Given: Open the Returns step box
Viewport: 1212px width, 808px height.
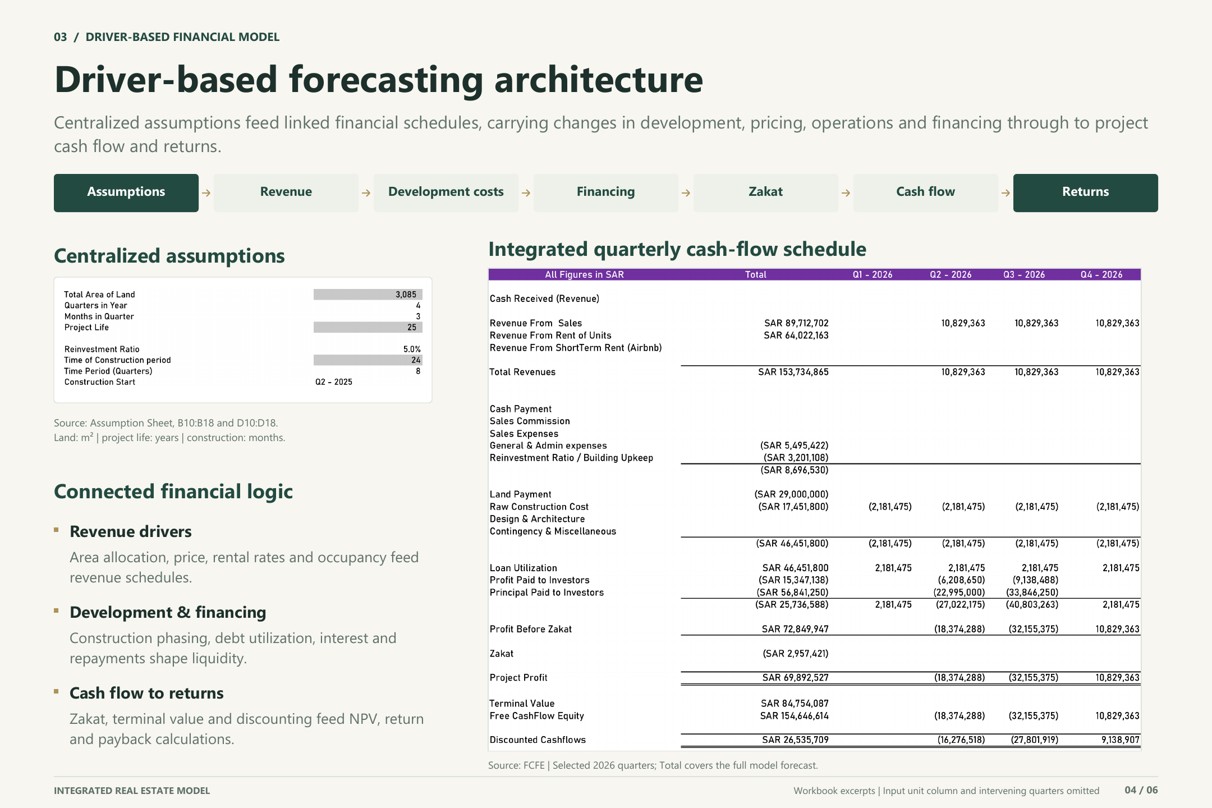Looking at the screenshot, I should click(1086, 192).
